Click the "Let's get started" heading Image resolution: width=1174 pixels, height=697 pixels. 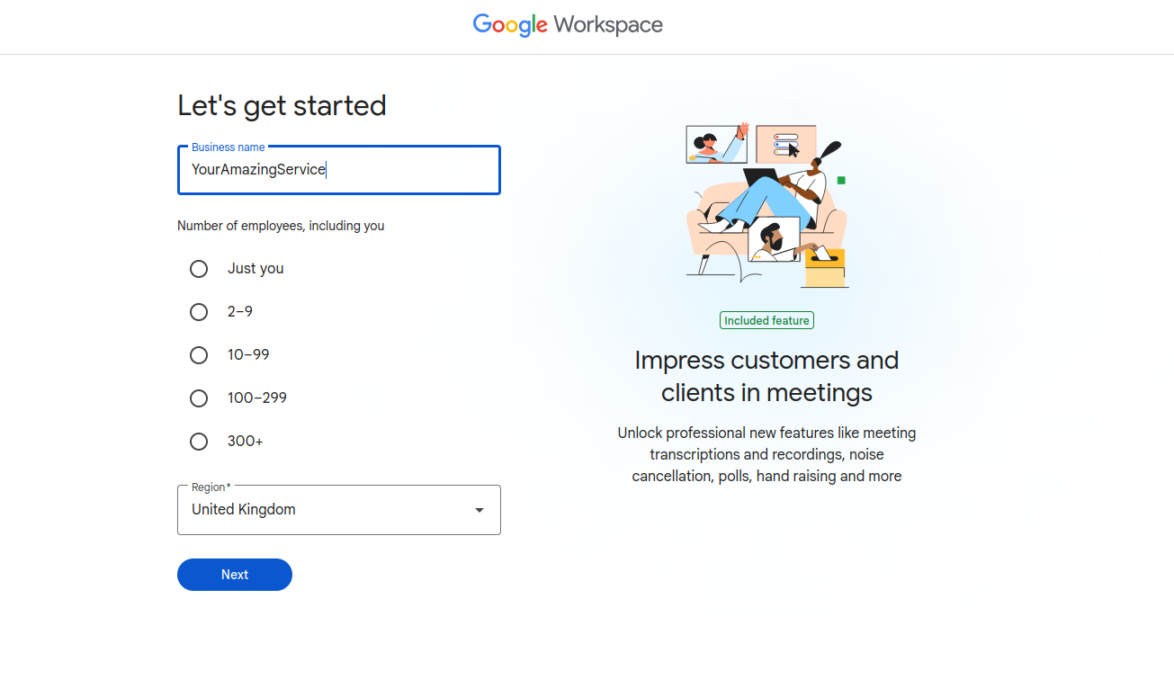(282, 106)
